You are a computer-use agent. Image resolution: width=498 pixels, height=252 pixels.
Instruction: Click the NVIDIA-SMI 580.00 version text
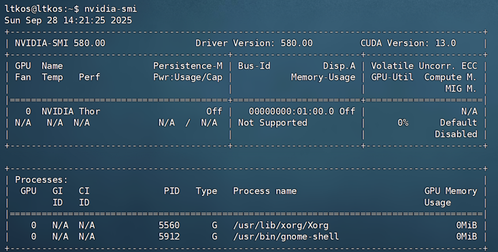click(60, 43)
